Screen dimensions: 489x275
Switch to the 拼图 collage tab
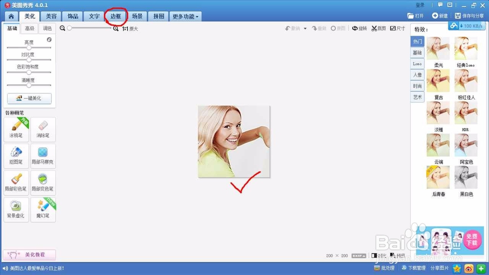tap(159, 16)
